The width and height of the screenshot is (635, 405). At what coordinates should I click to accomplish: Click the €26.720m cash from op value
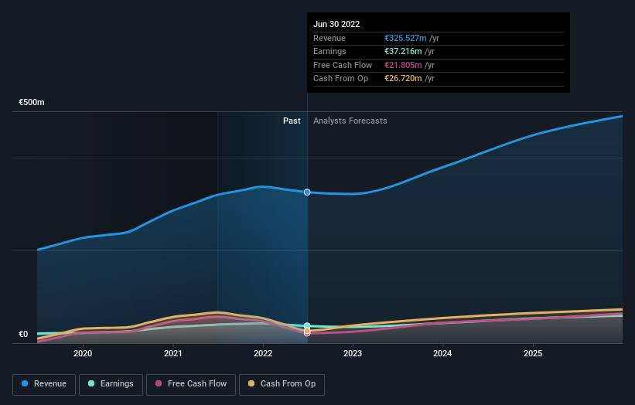tap(403, 79)
